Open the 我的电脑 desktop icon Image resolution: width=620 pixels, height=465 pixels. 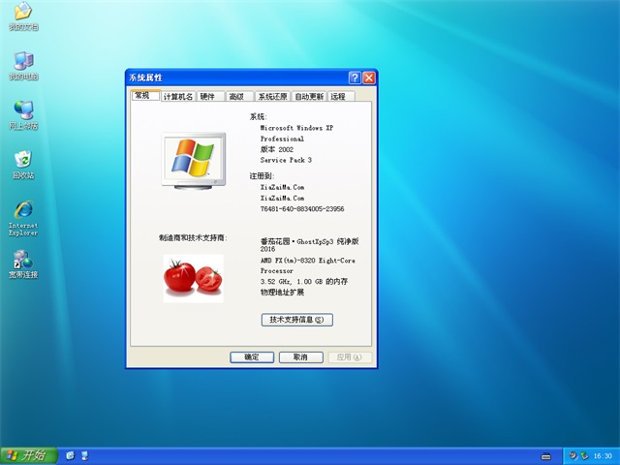pyautogui.click(x=23, y=64)
